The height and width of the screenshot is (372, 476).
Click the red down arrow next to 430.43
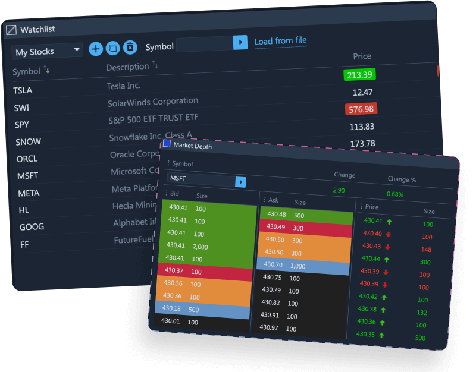coord(387,247)
